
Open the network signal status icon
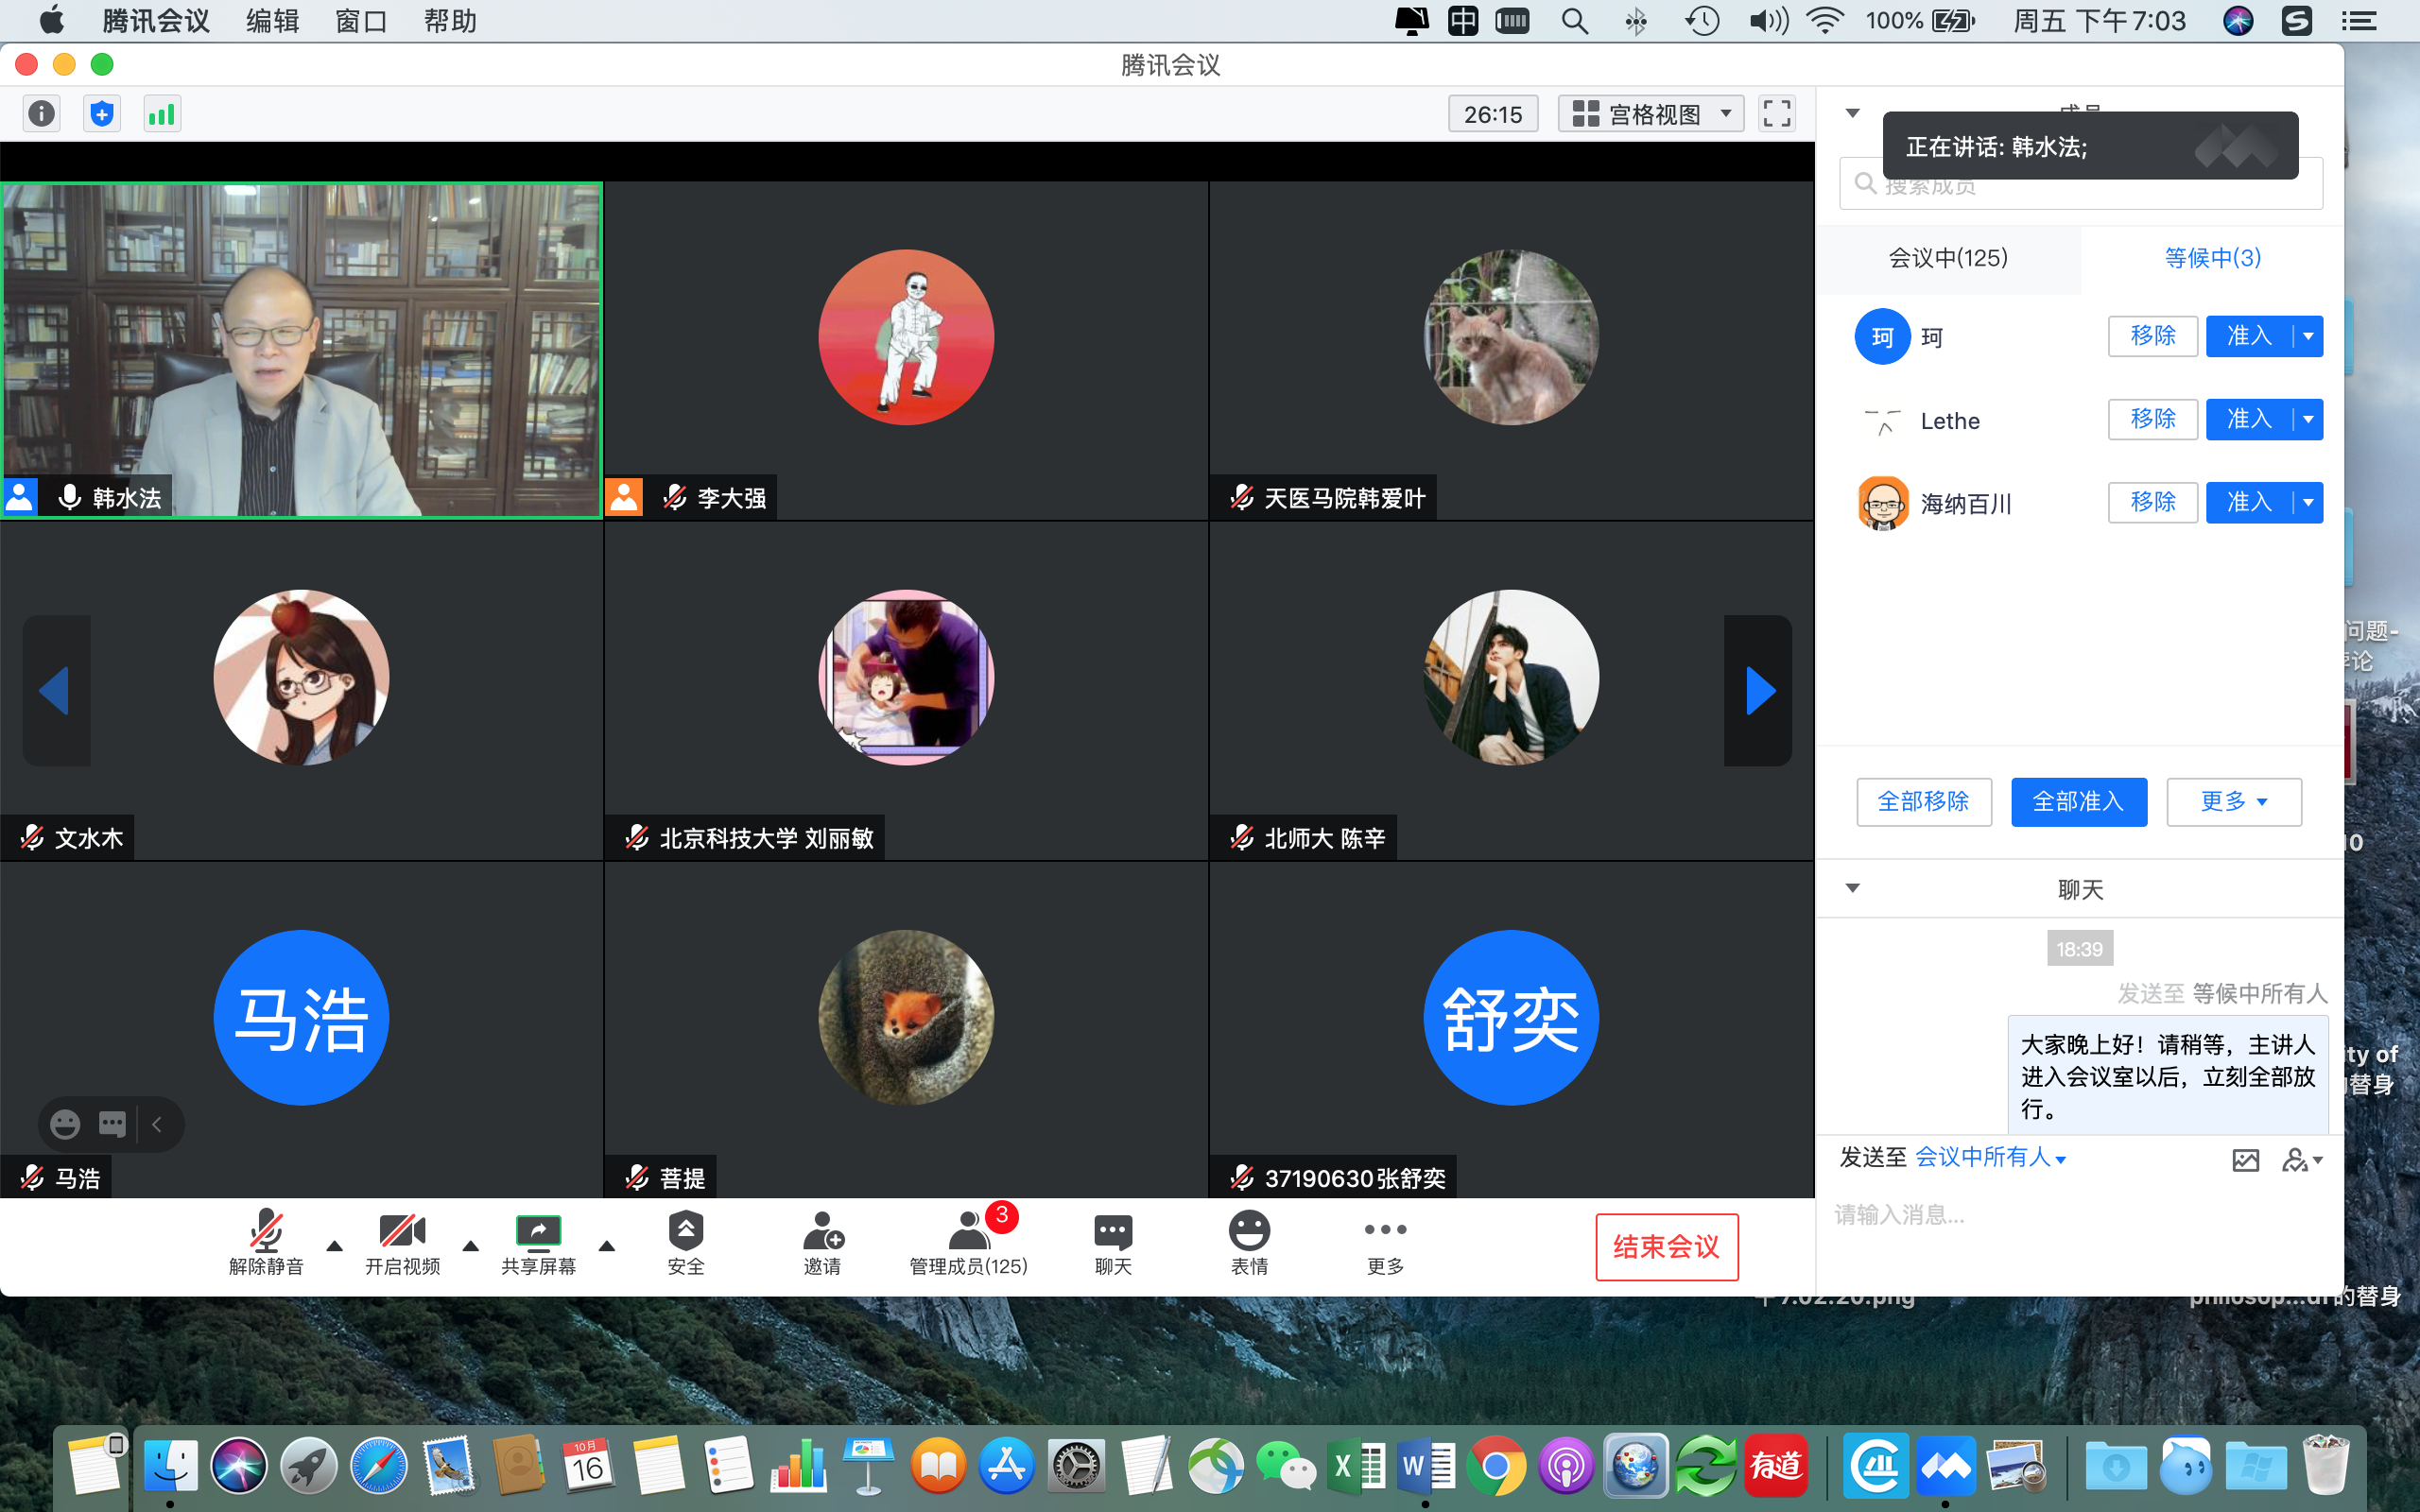pos(161,114)
